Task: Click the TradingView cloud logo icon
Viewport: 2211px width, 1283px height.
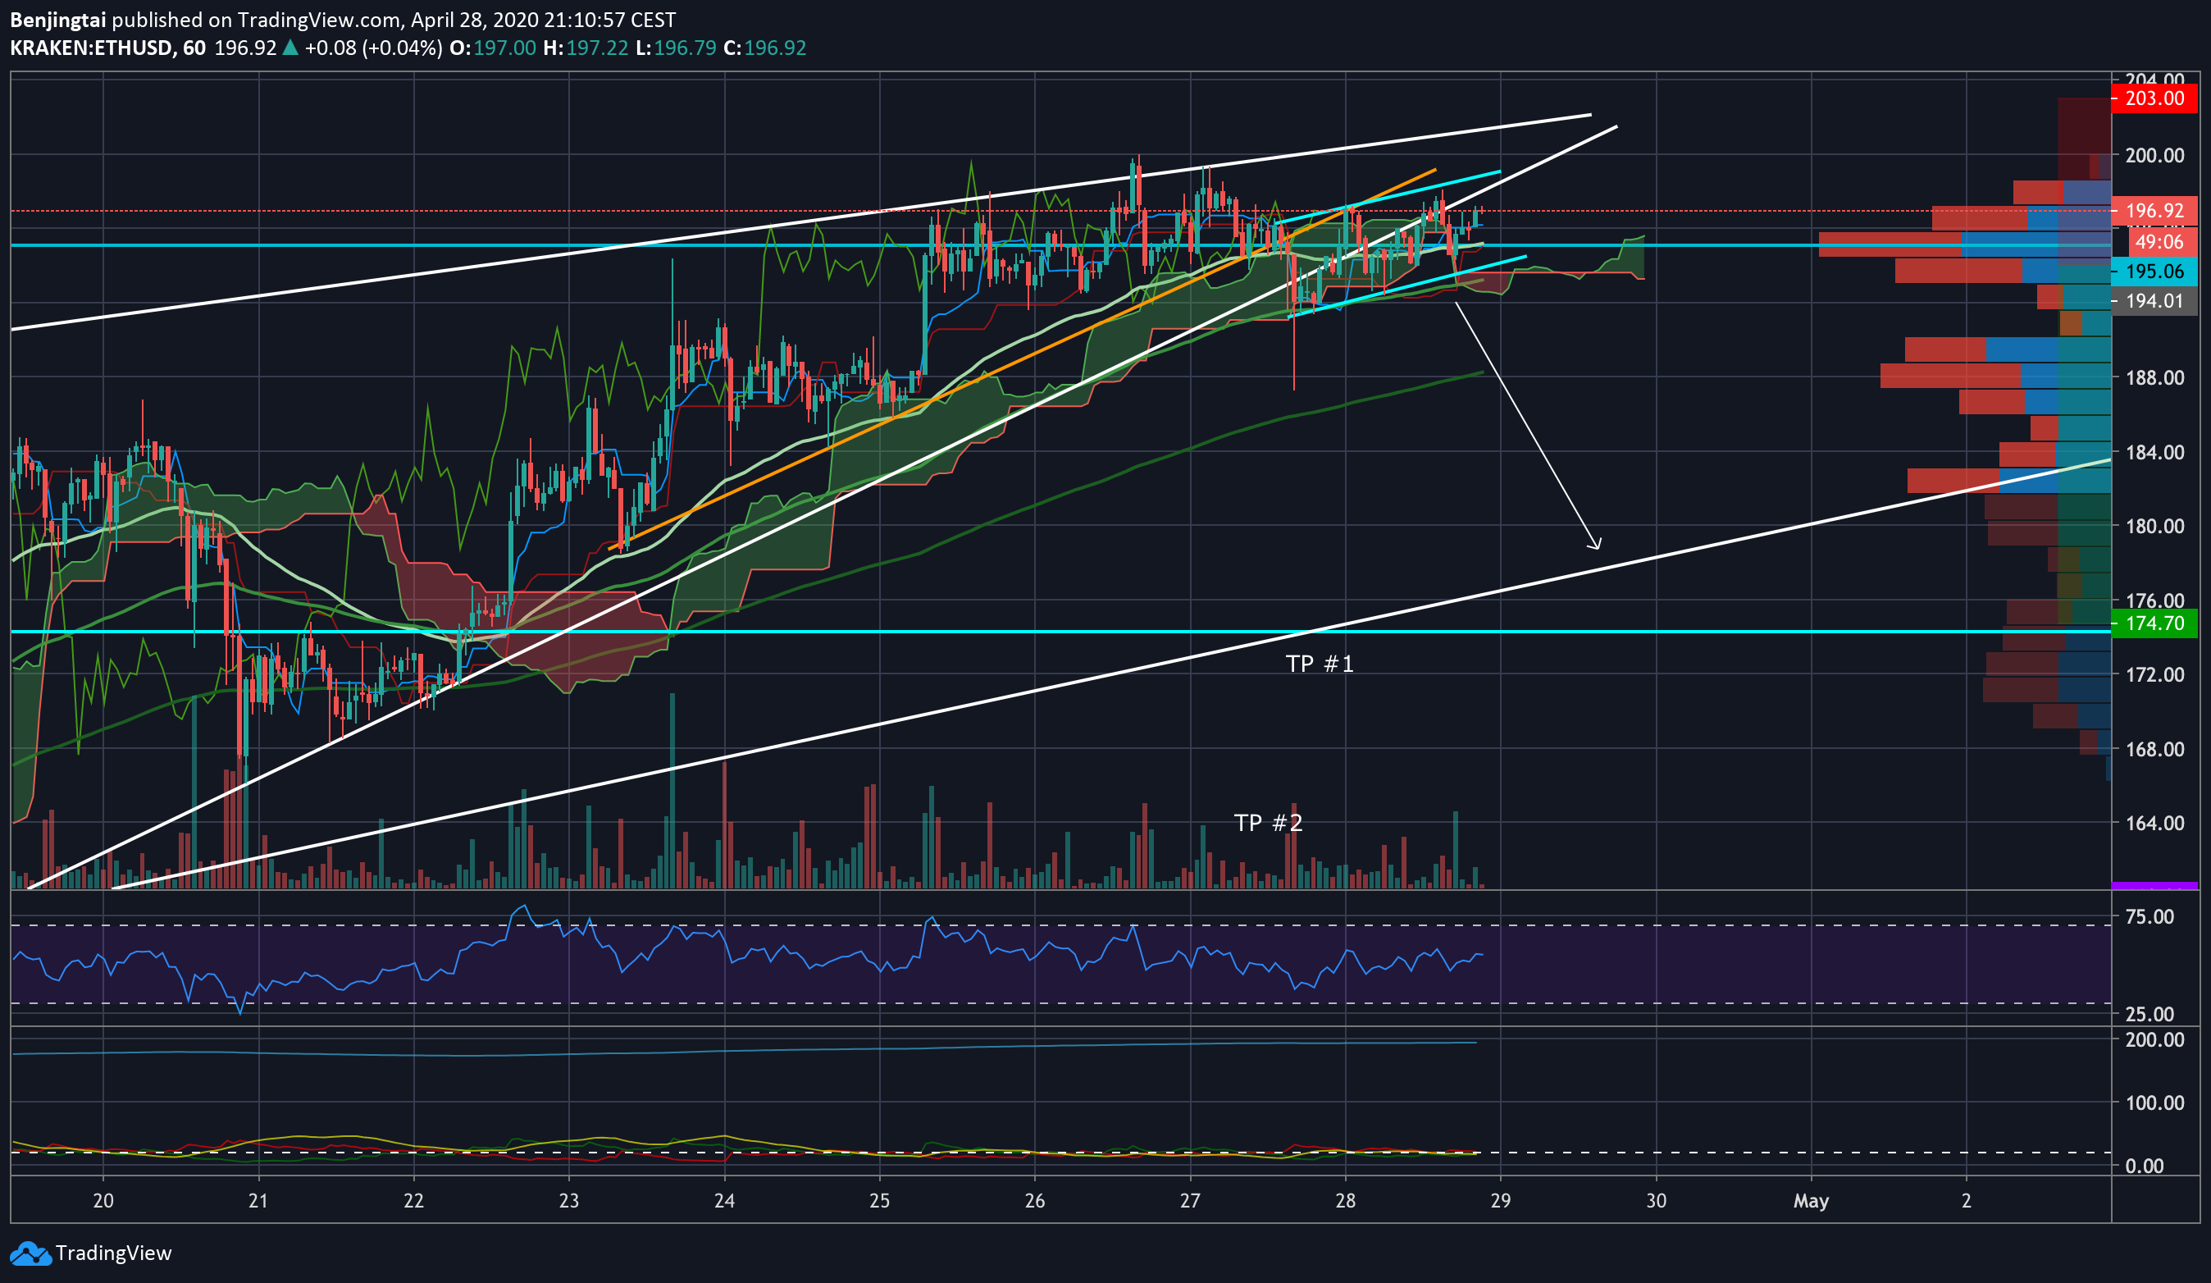Action: [x=30, y=1253]
